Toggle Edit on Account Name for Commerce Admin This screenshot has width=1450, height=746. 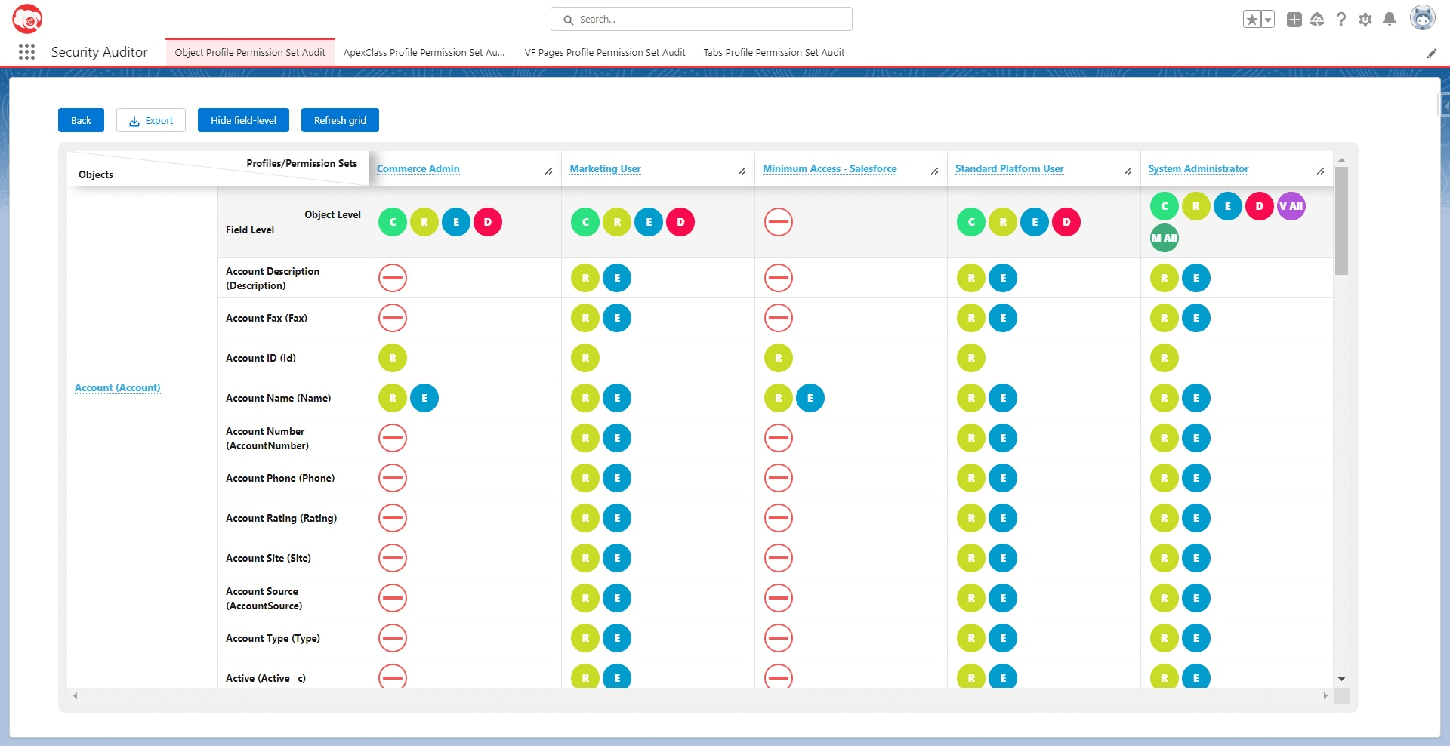click(x=424, y=398)
